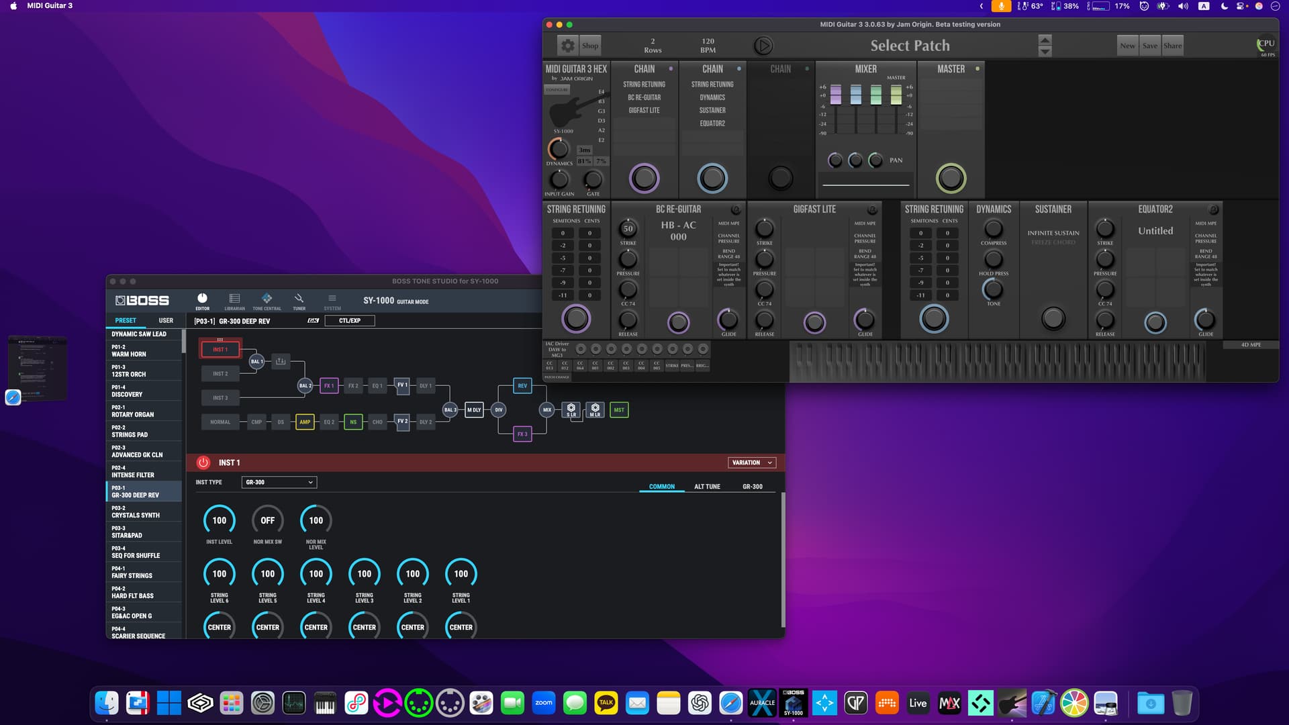1289x725 pixels.
Task: Select the SUB L/R output block
Action: 571,410
